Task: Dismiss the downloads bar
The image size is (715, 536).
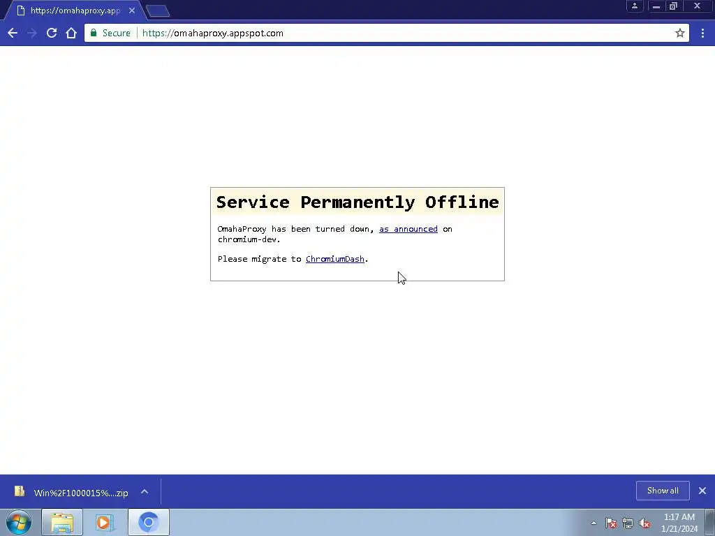Action: [x=702, y=491]
